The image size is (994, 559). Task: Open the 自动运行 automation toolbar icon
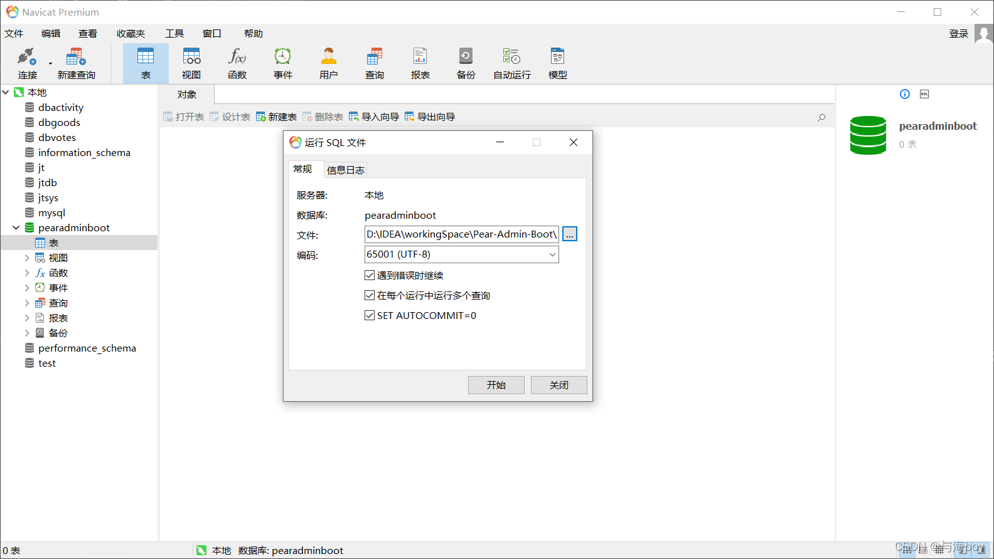tap(512, 63)
